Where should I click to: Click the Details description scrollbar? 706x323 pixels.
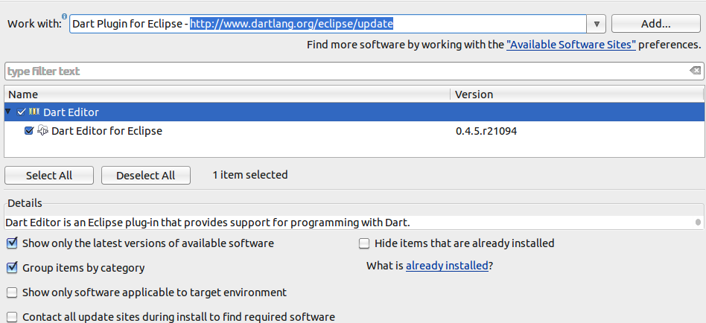698,223
